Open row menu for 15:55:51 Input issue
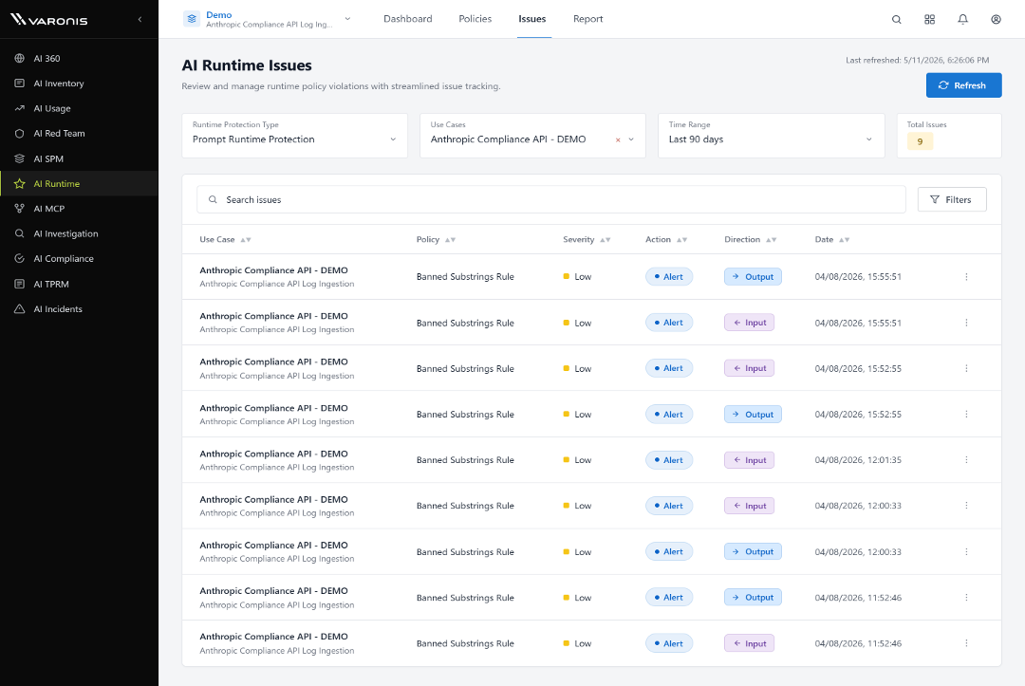 tap(966, 323)
